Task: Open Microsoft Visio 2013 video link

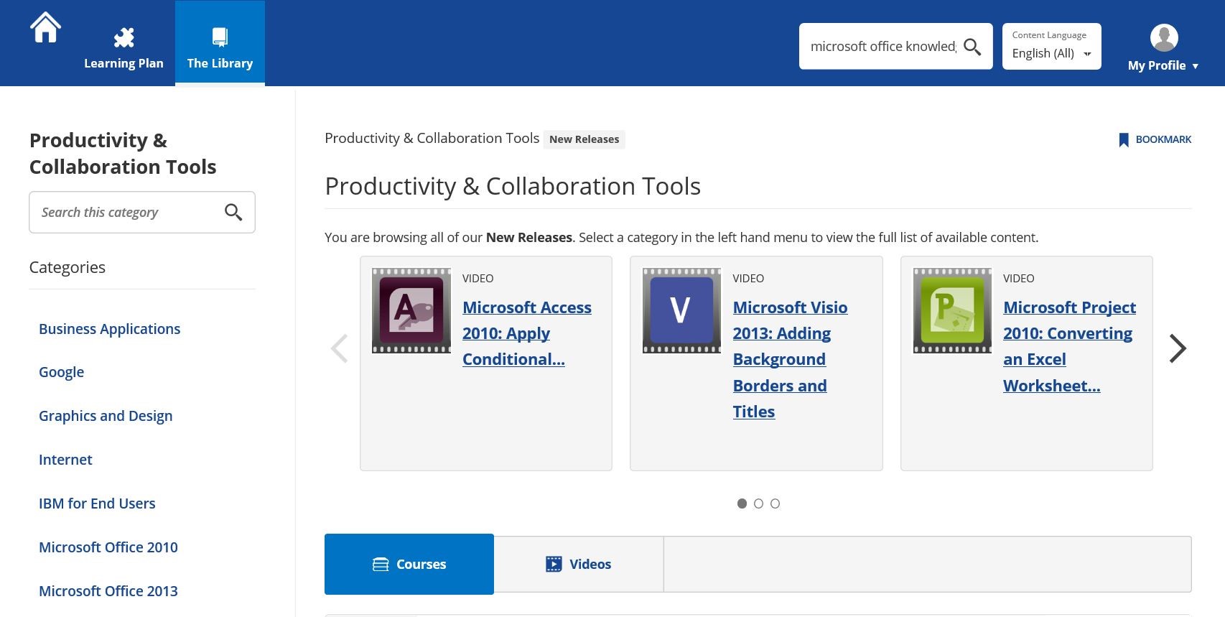Action: click(x=790, y=359)
